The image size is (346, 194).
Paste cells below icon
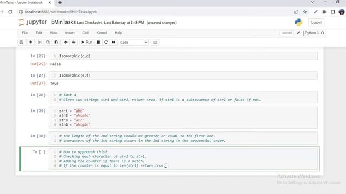coord(56,42)
